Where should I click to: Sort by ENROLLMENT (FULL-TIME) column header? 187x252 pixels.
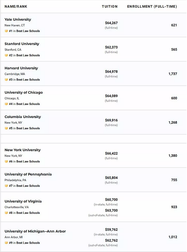point(152,6)
